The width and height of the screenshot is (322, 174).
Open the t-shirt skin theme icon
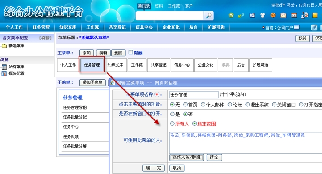(263, 15)
